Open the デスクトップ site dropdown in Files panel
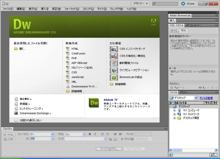This screenshot has height=159, width=220. tap(183, 98)
